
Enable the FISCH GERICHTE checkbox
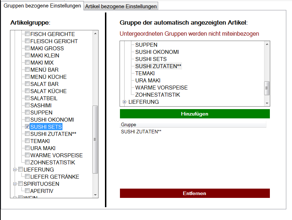pos(27,34)
